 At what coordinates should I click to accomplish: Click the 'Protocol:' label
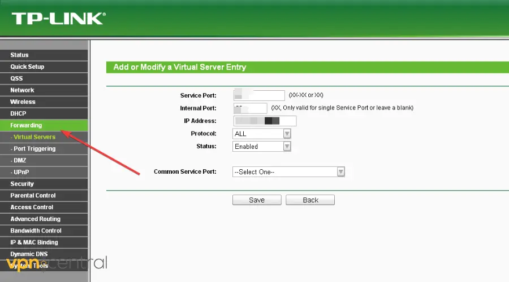tap(204, 134)
